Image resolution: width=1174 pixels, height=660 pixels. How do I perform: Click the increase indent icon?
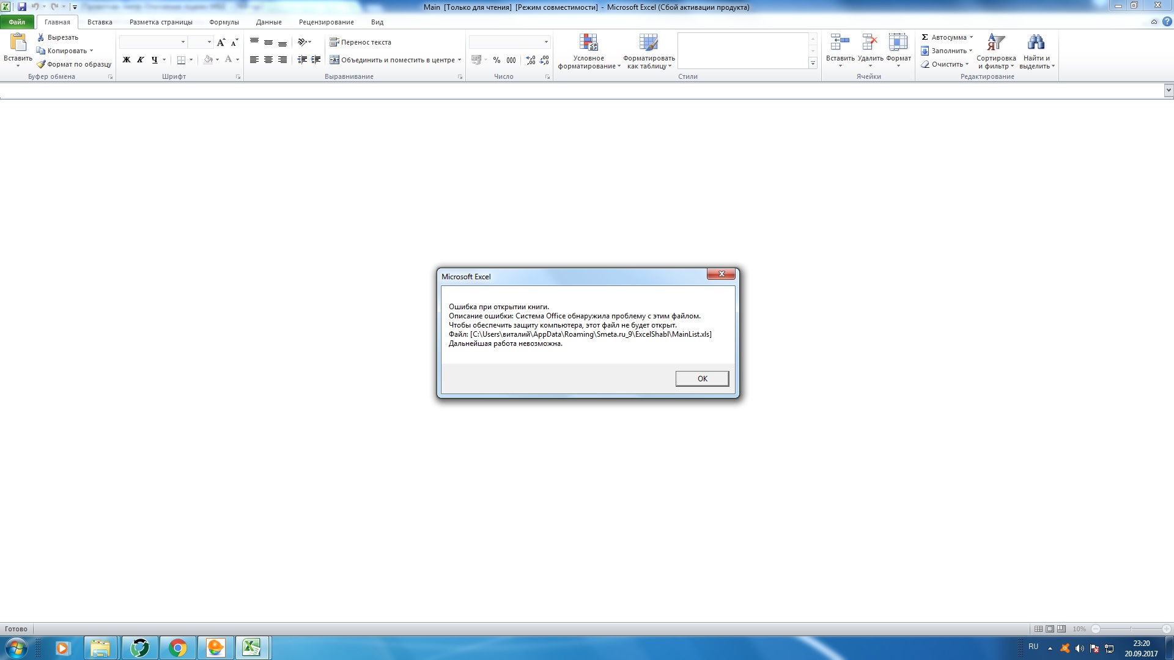[x=316, y=60]
